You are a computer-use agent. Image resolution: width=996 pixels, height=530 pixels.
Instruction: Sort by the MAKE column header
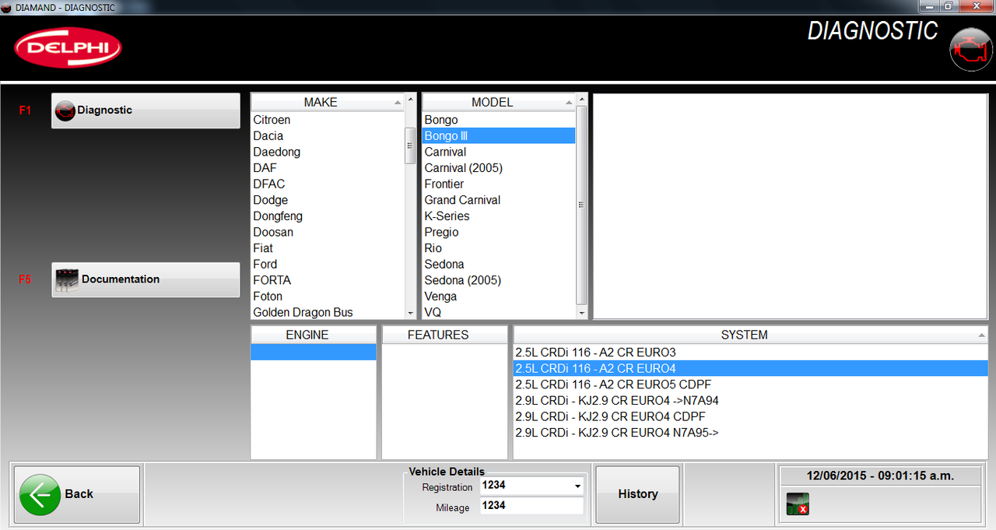328,102
